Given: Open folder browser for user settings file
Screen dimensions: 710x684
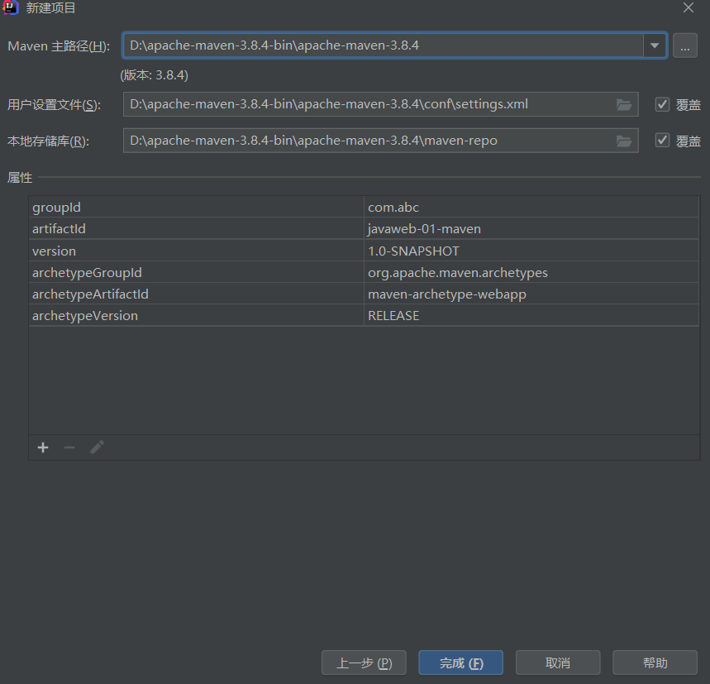Looking at the screenshot, I should point(624,105).
